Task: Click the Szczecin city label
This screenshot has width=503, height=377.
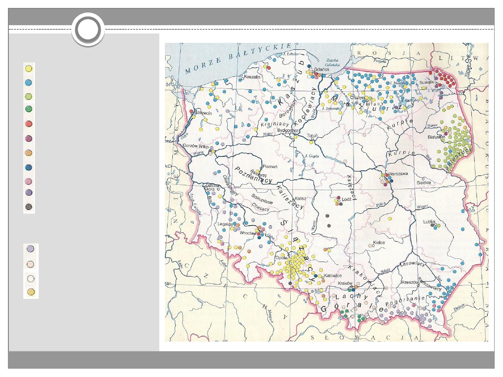Action: 204,113
